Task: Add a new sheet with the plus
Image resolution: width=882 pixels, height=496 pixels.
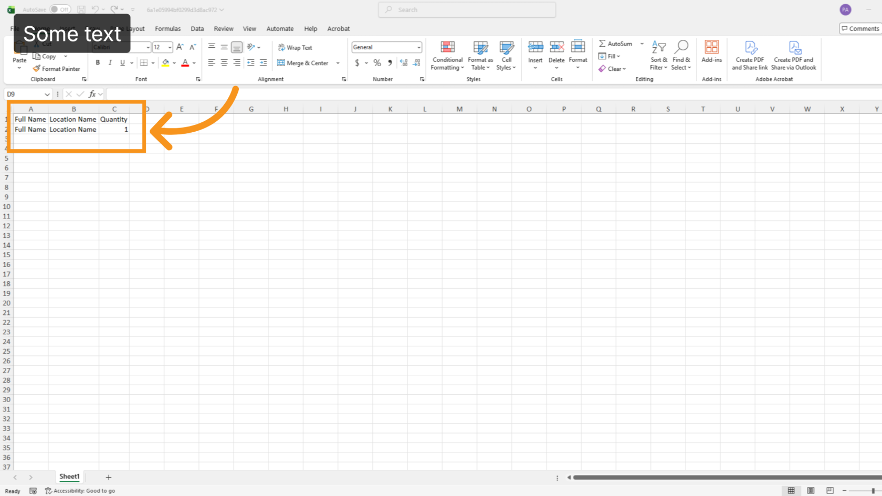Action: (108, 477)
